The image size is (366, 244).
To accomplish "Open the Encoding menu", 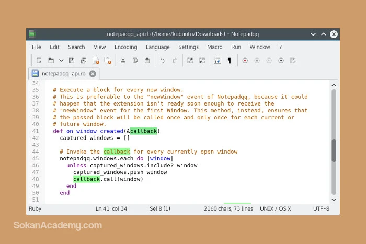I will pyautogui.click(x=126, y=47).
